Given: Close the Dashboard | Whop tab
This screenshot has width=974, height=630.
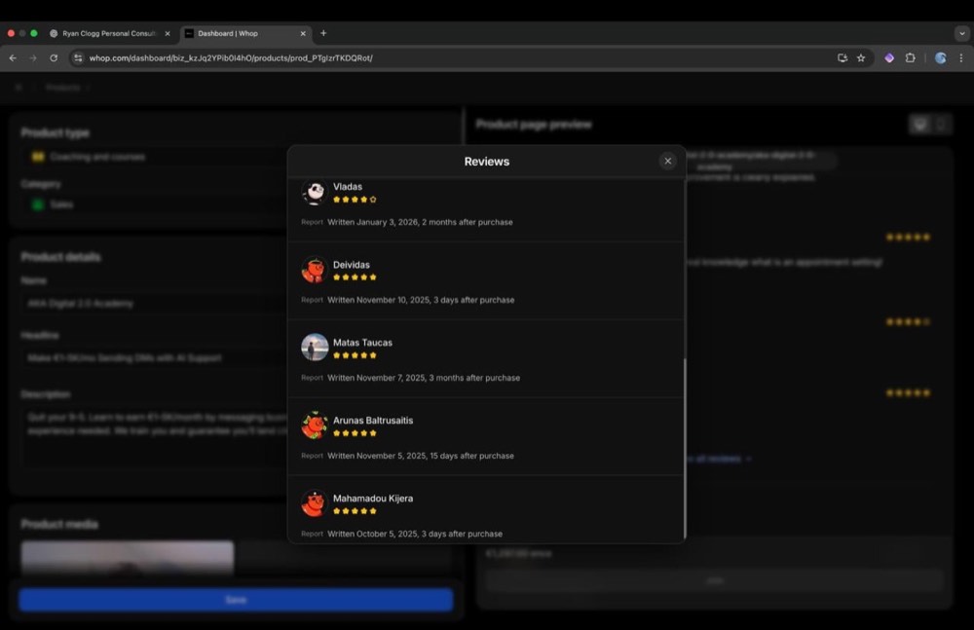Looking at the screenshot, I should click(x=303, y=33).
